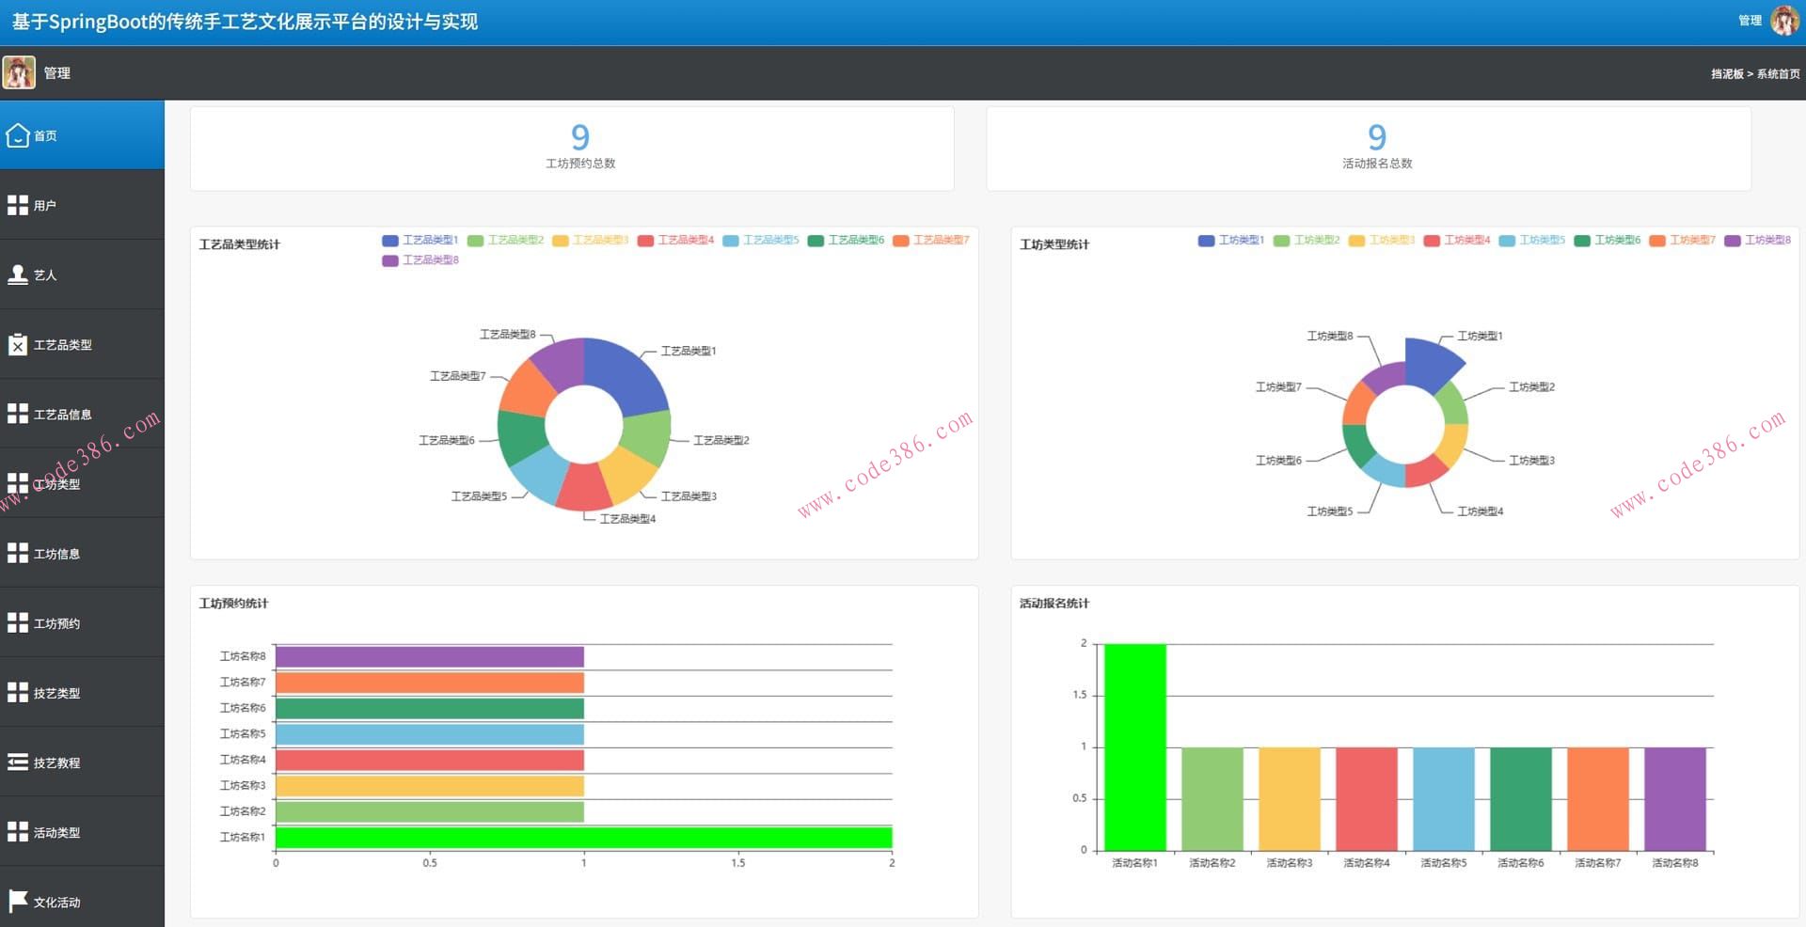The image size is (1806, 927).
Task: Click the yellow 活动名称3 column
Action: coord(1290,799)
